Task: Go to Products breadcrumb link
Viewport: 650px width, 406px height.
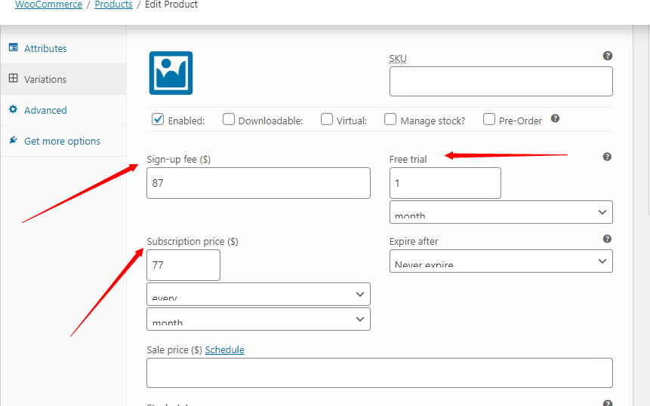Action: tap(113, 5)
